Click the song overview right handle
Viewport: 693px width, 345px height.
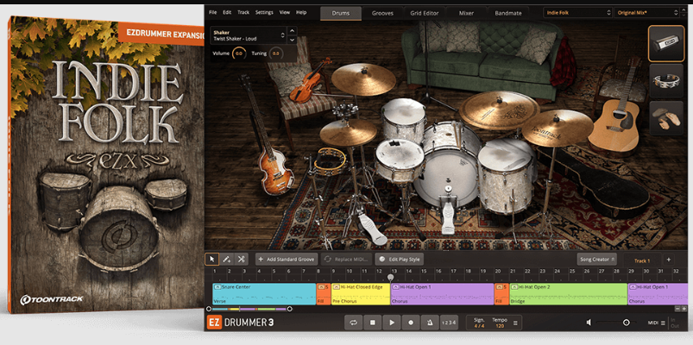pyautogui.click(x=289, y=309)
